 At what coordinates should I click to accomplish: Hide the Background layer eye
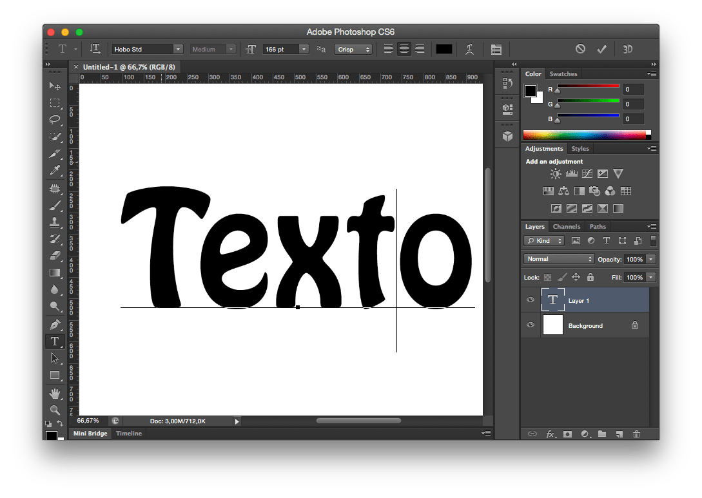(x=531, y=325)
